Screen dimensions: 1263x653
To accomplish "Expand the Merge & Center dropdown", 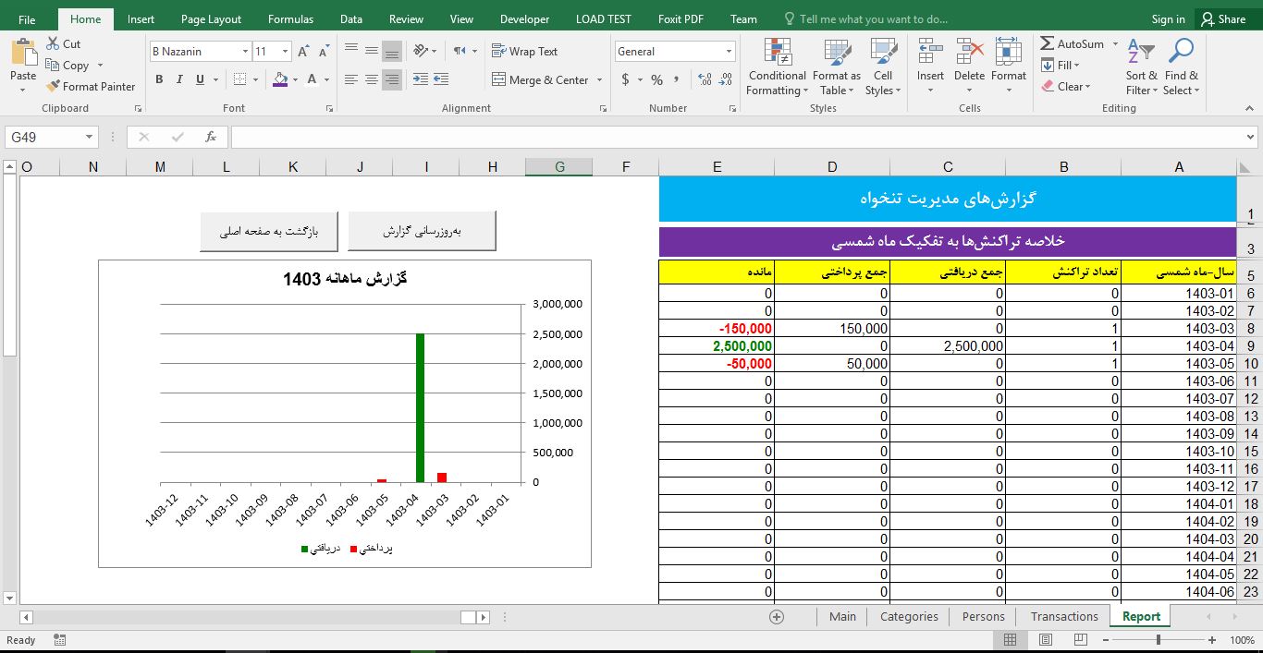I will pyautogui.click(x=599, y=80).
